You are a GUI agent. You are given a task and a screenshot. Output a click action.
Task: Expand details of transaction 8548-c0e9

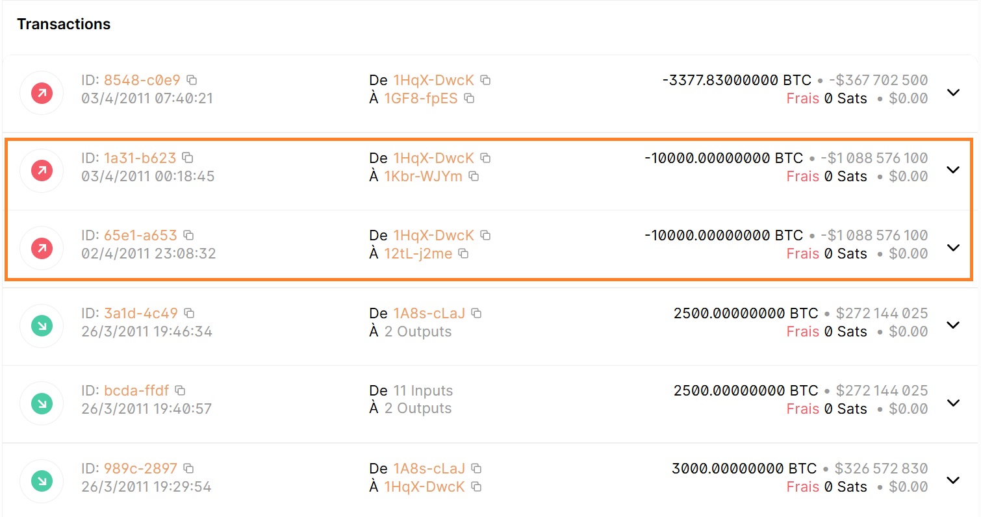coord(953,93)
